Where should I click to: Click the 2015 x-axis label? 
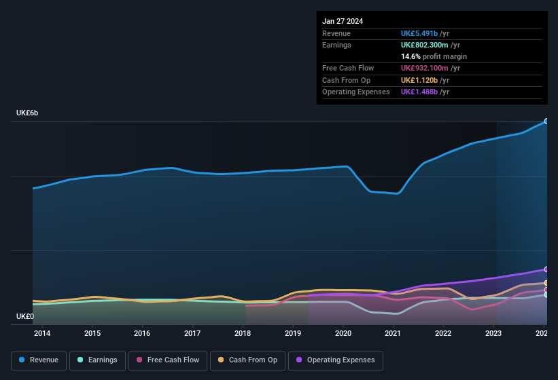click(x=92, y=333)
